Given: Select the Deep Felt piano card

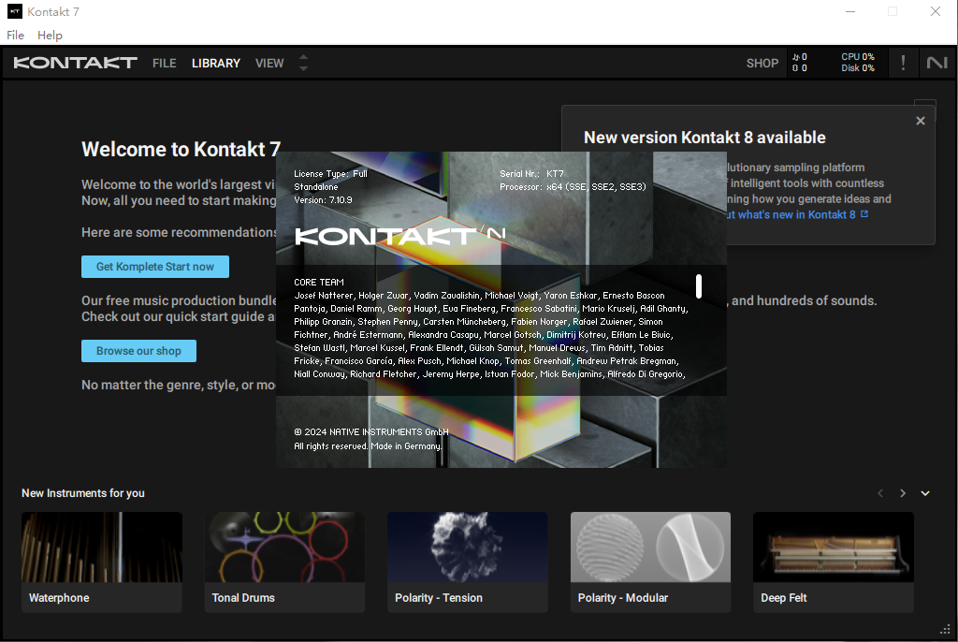Looking at the screenshot, I should tap(834, 562).
